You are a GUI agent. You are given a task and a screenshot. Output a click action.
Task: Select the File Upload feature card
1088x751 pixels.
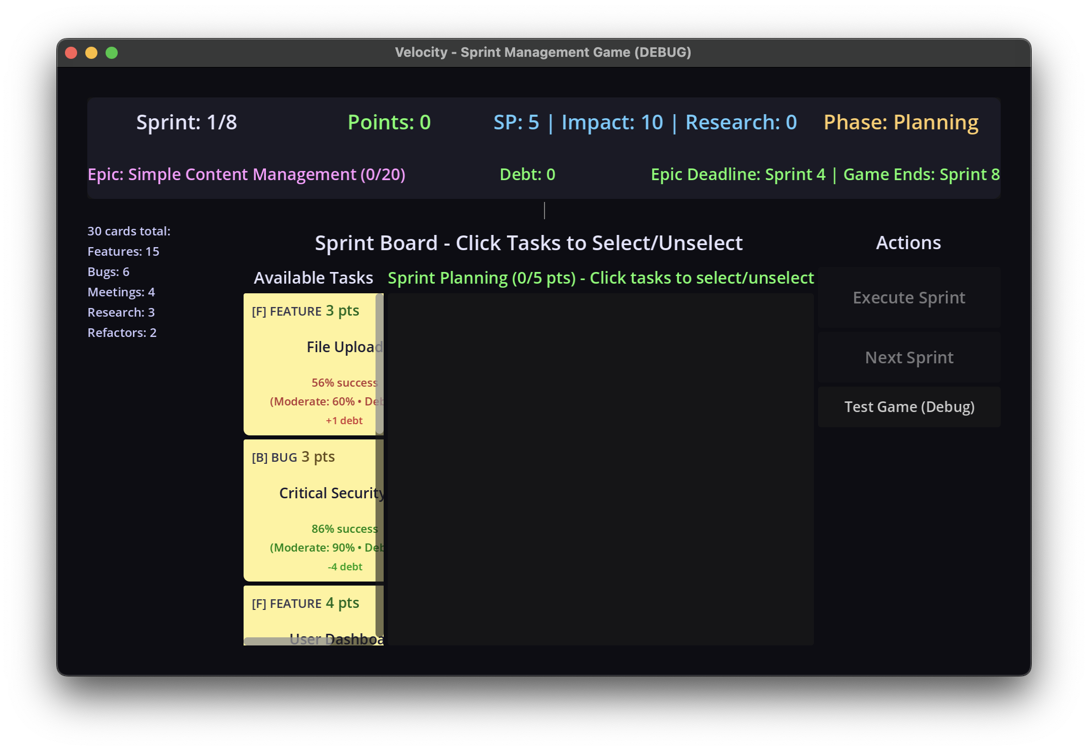(x=311, y=363)
